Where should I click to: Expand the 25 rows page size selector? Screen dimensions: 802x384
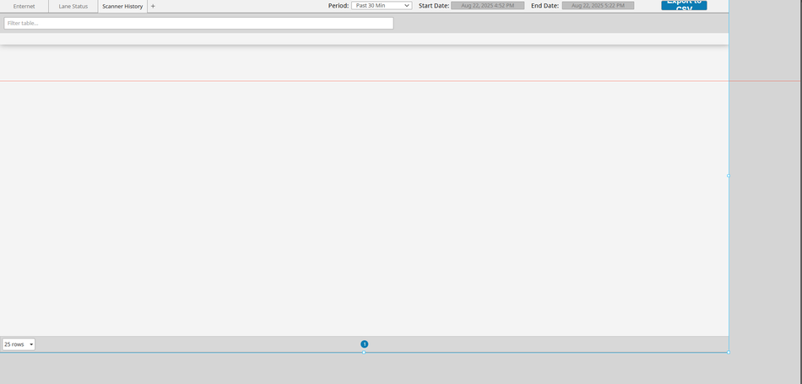click(x=19, y=344)
